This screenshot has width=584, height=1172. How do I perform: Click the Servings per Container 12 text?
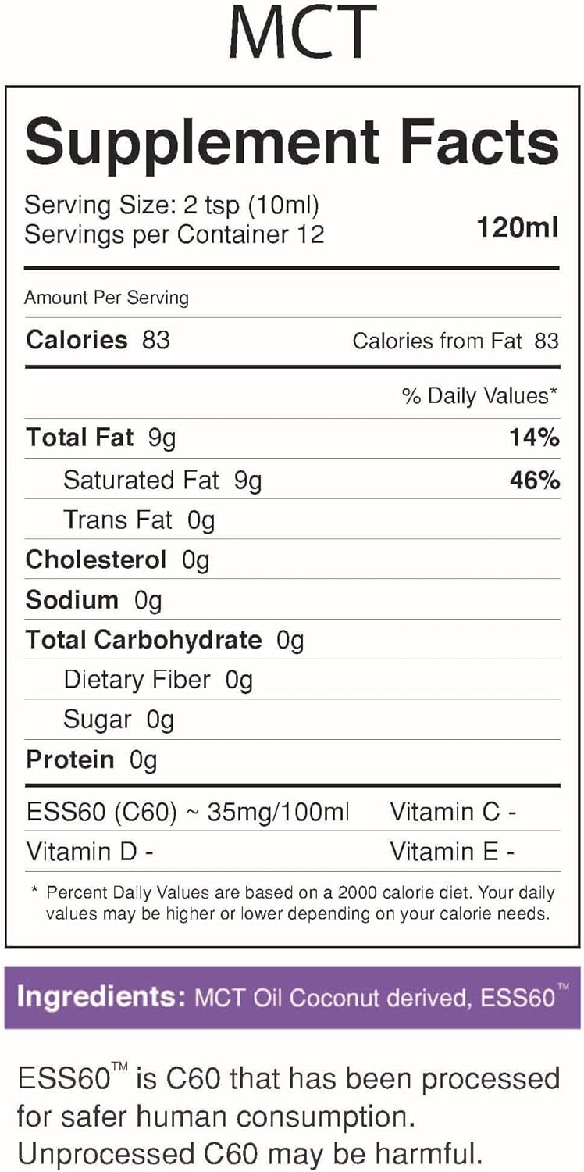click(174, 234)
